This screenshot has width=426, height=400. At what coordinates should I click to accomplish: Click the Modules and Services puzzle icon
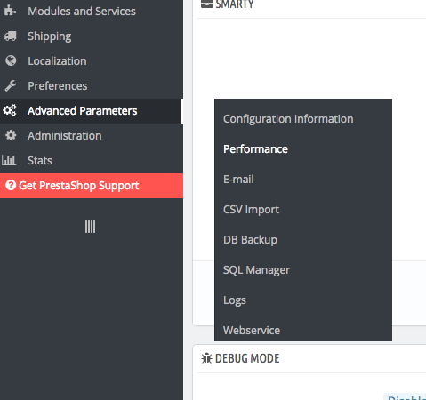click(11, 11)
